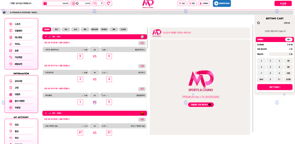This screenshot has width=295, height=144.
Task: Open the Telegram MODEL8282 contact
Action: coord(222,4)
